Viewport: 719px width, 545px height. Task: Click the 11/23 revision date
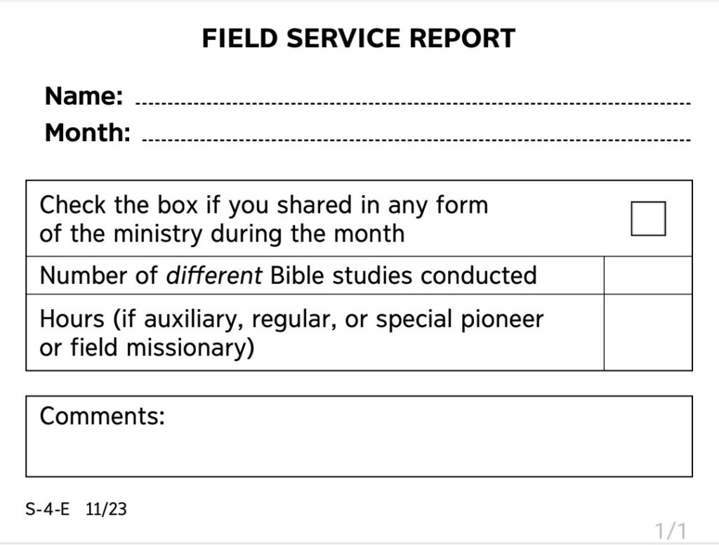(x=106, y=508)
